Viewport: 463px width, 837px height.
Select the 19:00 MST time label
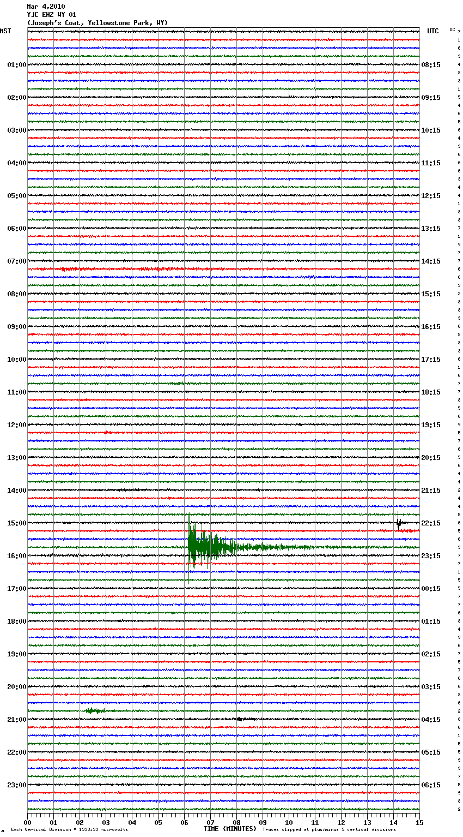17,654
